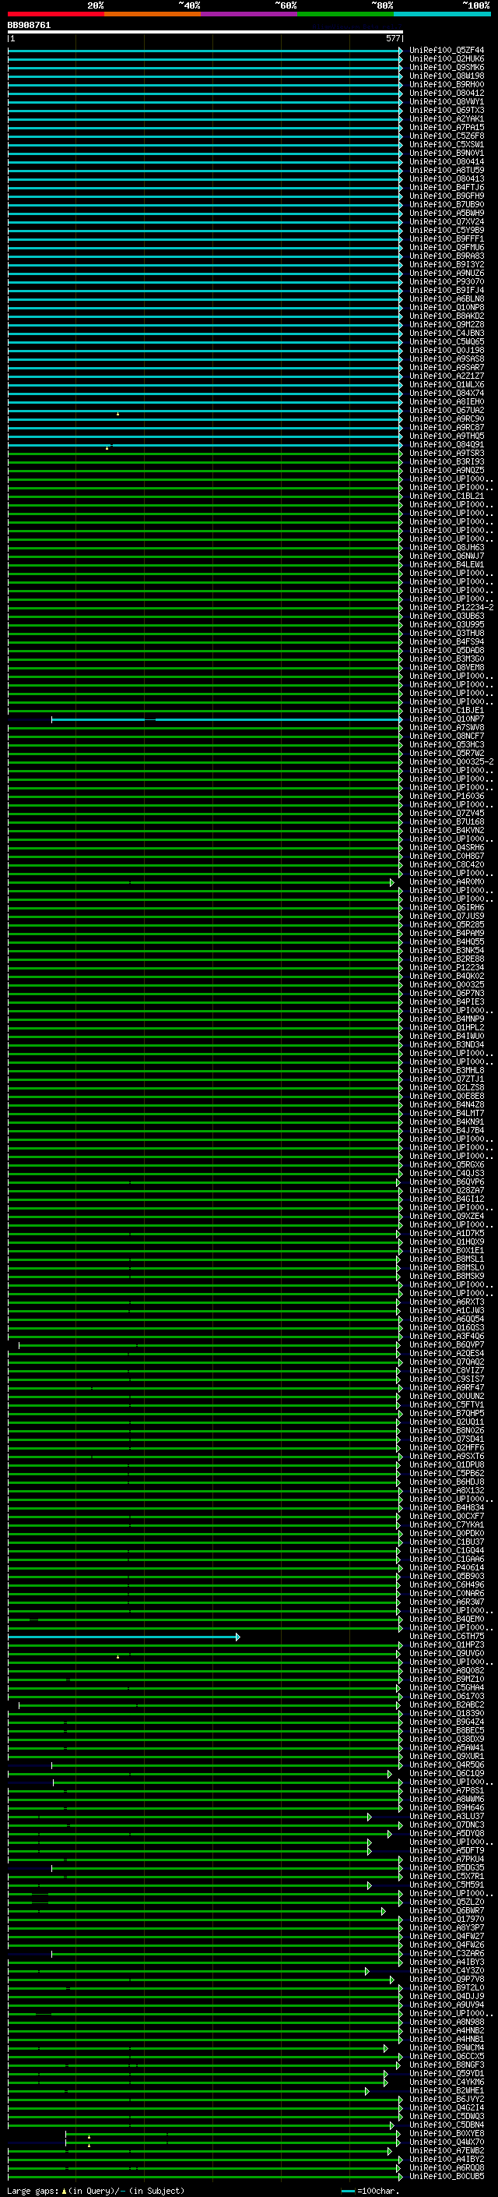Image resolution: width=498 pixels, height=2197 pixels.
Task: Click the UniRef100_P93070 label
Action: [x=447, y=281]
